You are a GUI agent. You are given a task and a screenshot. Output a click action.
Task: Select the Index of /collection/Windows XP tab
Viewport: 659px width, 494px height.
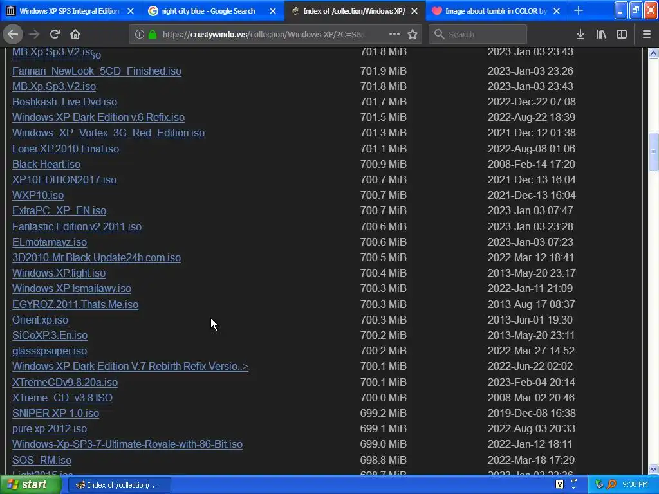point(355,11)
